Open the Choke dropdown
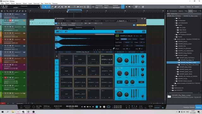This screenshot has width=202, height=114. (142, 42)
